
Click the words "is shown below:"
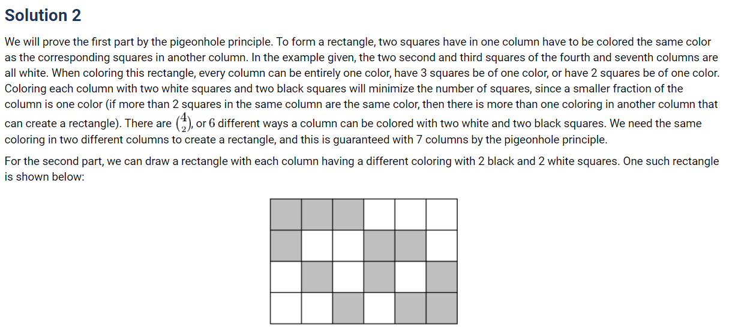[44, 178]
